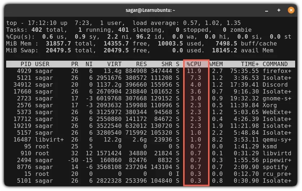Viewport: 302px width, 191px height.
Task: Click PID 17660 in the process list
Action: tap(22, 92)
